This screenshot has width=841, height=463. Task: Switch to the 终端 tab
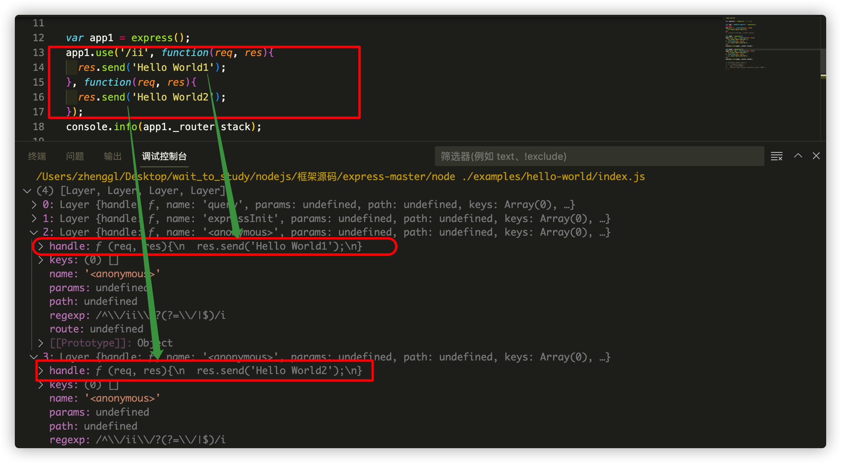37,156
